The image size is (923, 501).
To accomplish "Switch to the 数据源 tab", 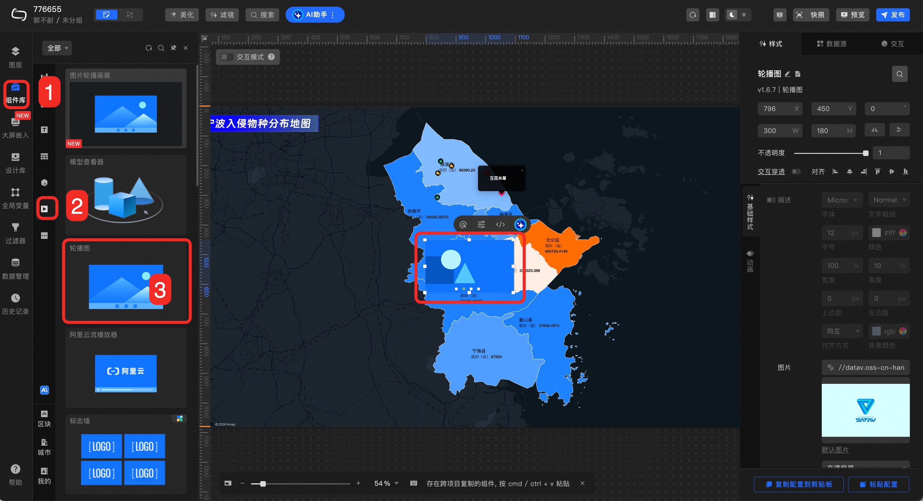I will pyautogui.click(x=832, y=44).
